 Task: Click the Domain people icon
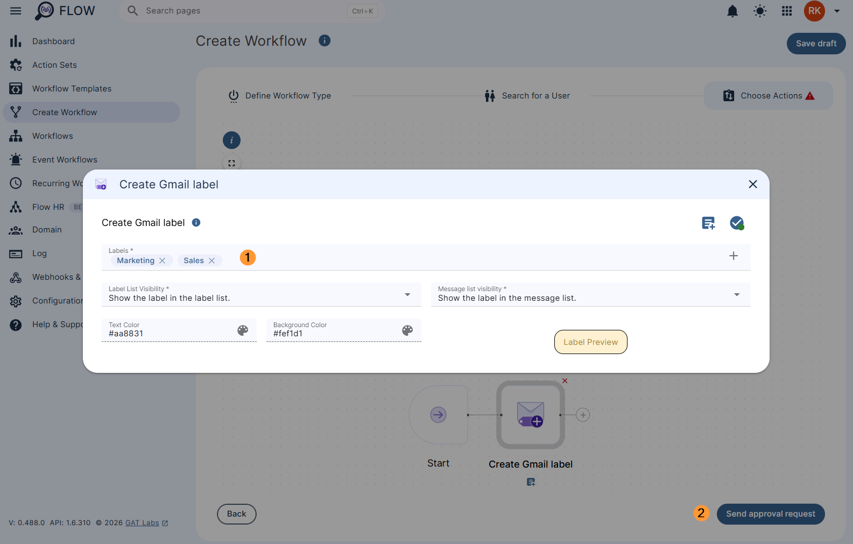point(16,230)
